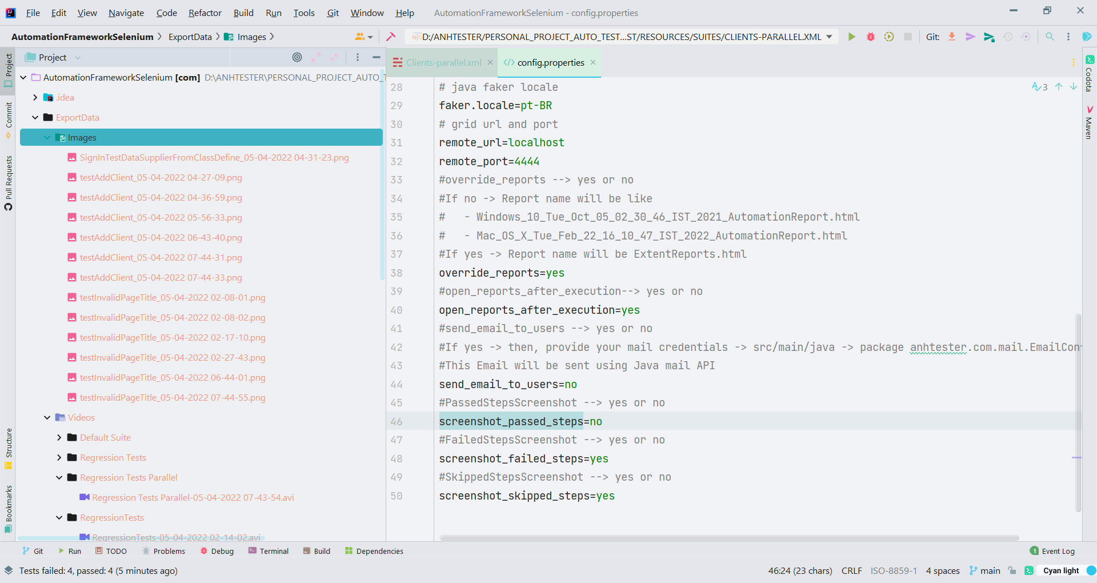Viewport: 1097px width, 583px height.
Task: Select opened file target icon in Project panel
Action: (x=297, y=57)
